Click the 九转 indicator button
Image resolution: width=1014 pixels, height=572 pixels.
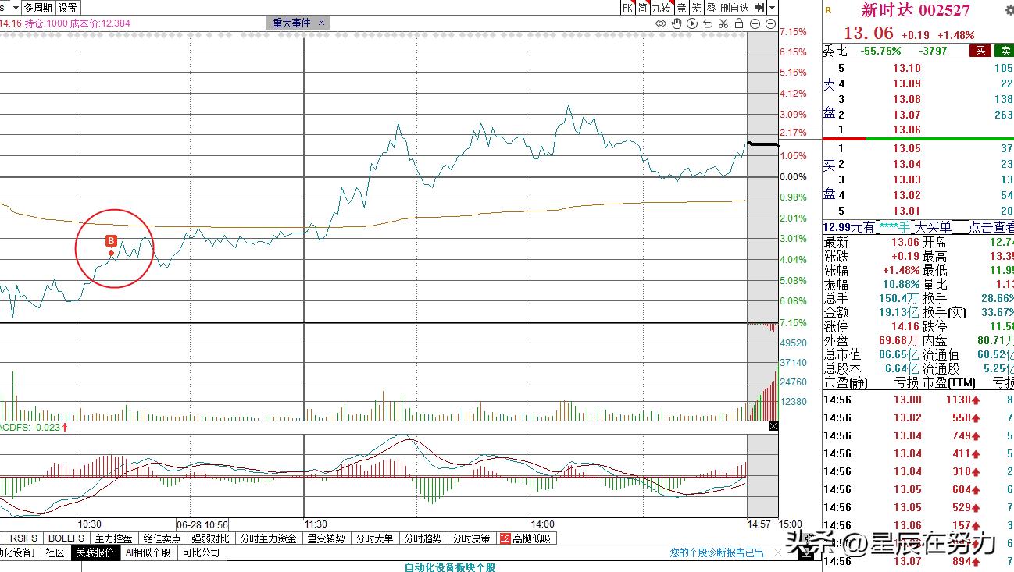click(662, 8)
